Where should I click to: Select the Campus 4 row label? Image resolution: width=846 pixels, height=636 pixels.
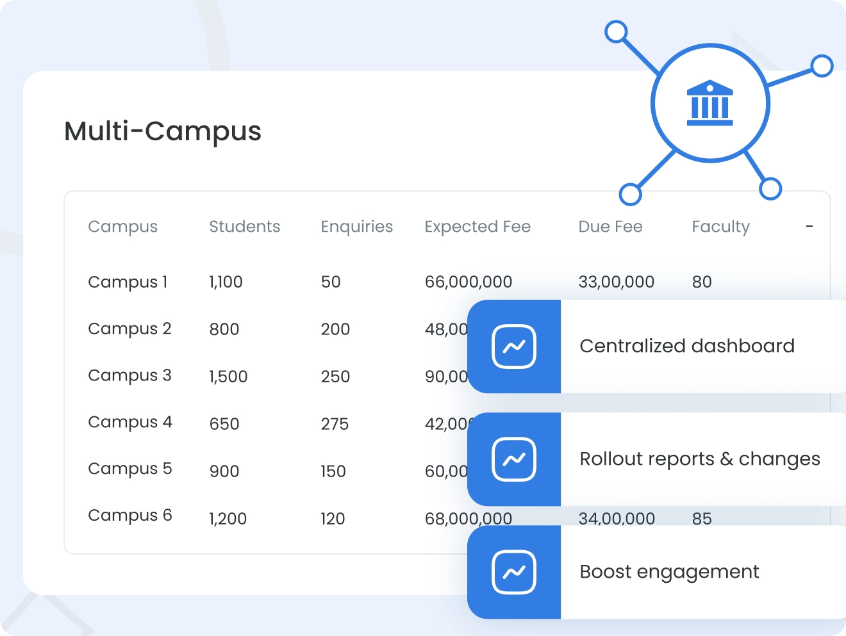coord(130,422)
